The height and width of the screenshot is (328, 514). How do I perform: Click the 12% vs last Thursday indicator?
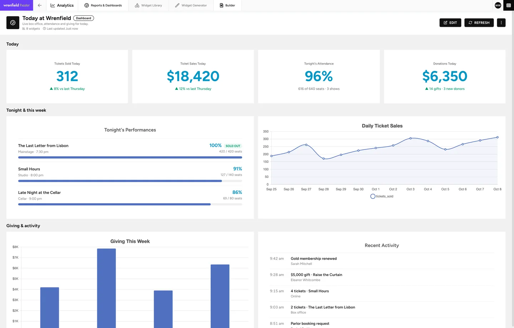click(193, 89)
